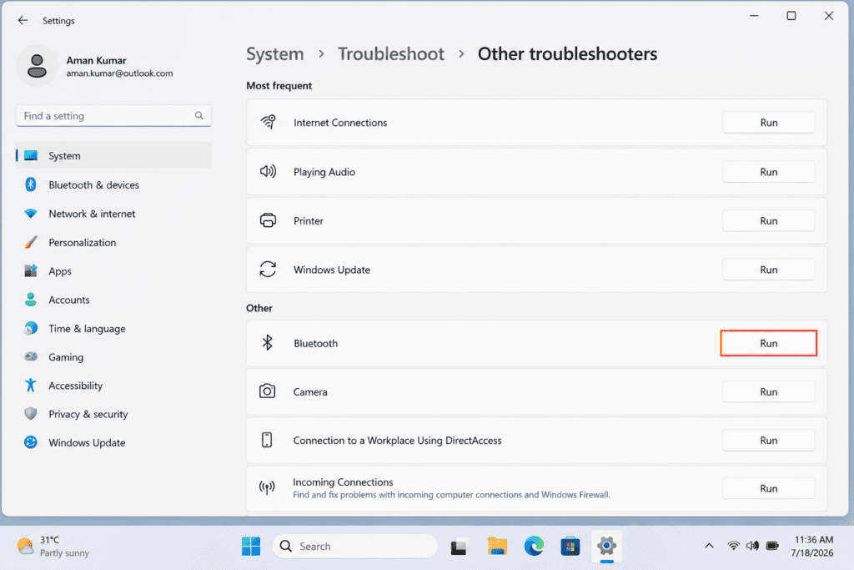Click the Find a setting search box
854x570 pixels.
coord(113,115)
